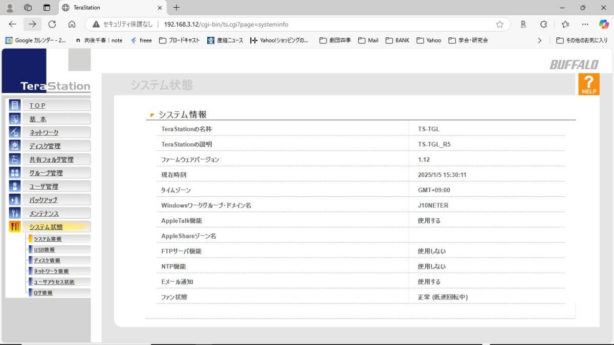Screen dimensions: 614x345
Task: Add this page to favorites star
Action: click(x=499, y=24)
